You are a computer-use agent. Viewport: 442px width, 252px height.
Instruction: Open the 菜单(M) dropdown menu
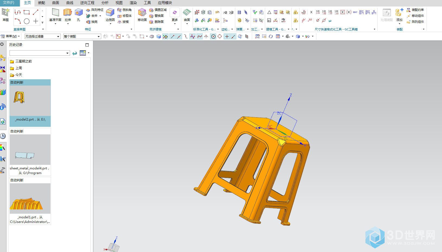11,36
